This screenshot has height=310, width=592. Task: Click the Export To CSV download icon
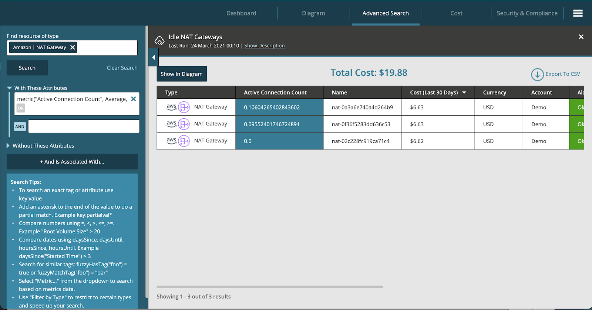537,74
